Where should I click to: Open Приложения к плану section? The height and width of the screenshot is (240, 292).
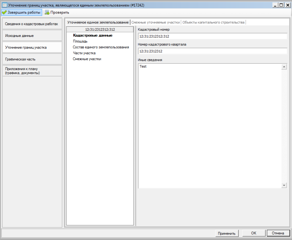31,71
